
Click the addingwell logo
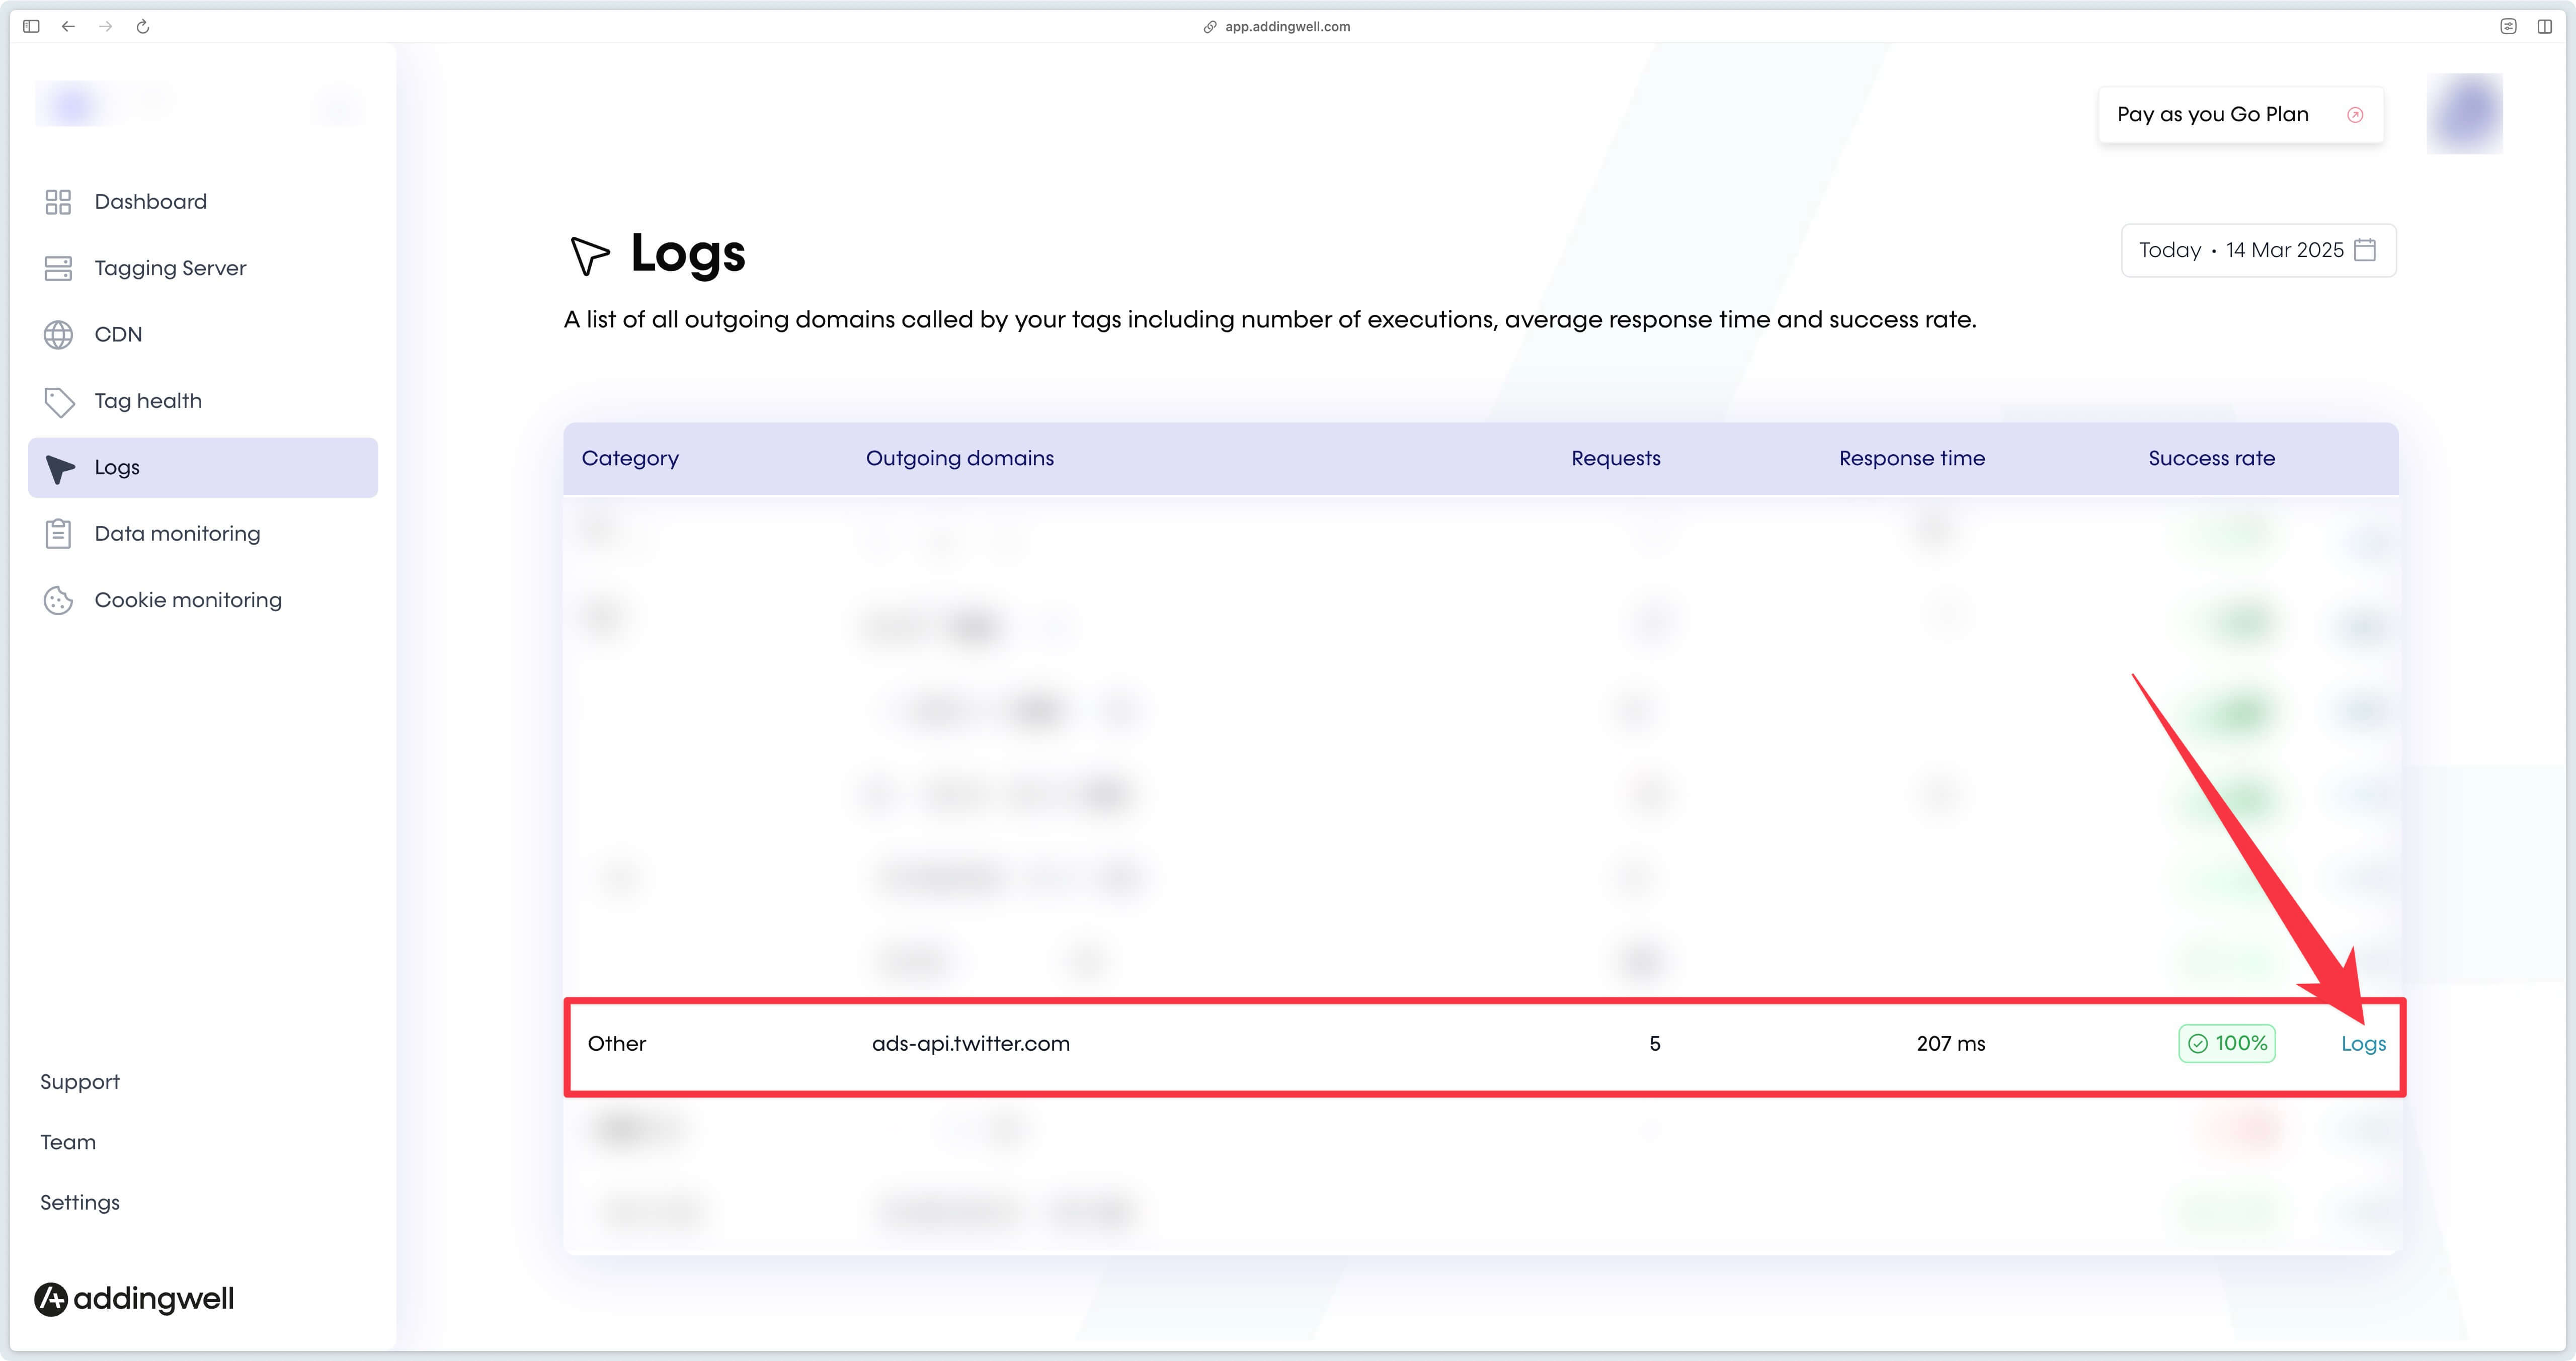(134, 1298)
